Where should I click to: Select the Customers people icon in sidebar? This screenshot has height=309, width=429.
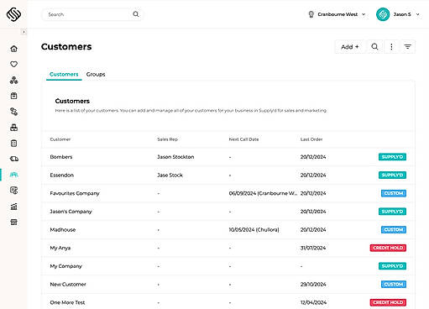point(13,175)
